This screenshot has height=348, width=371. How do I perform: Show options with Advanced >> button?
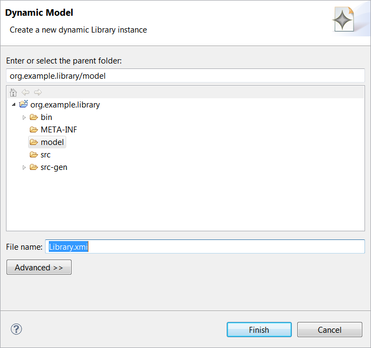39,268
